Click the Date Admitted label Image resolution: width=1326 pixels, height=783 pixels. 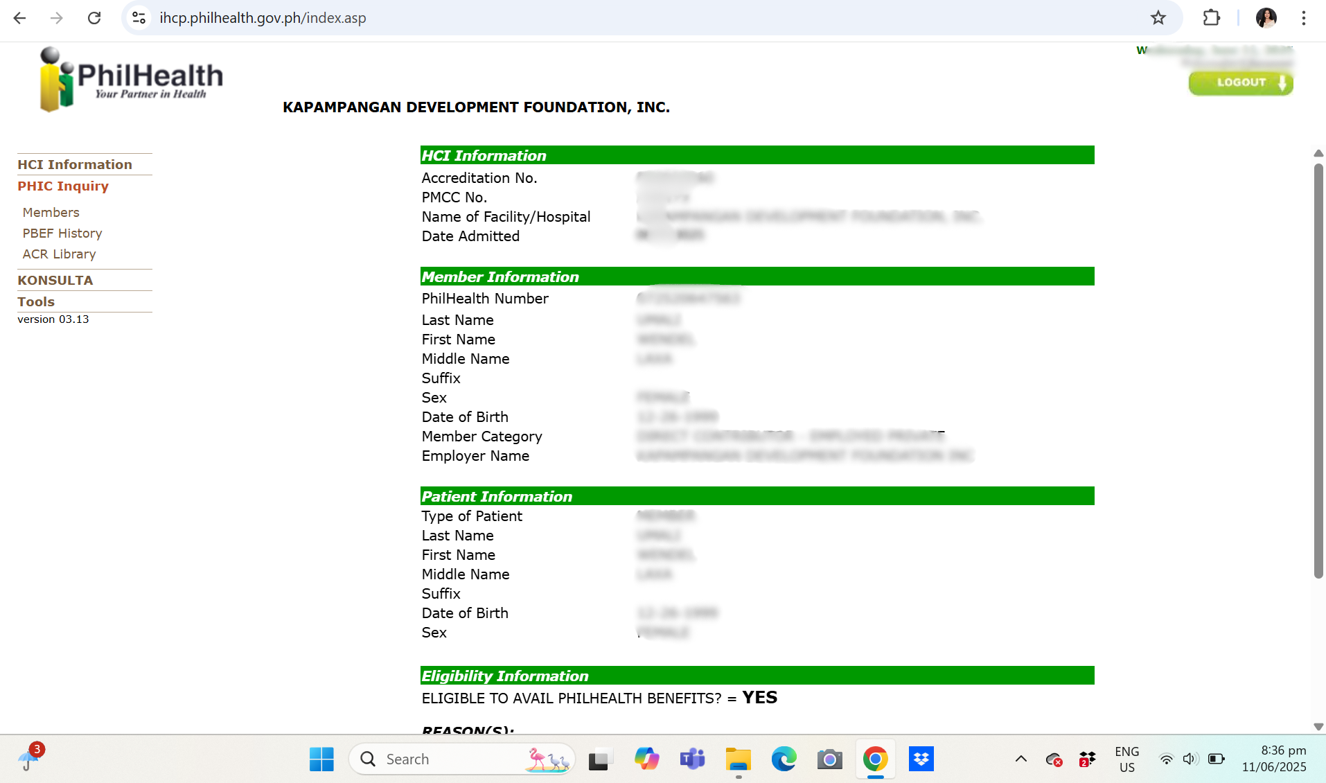470,236
